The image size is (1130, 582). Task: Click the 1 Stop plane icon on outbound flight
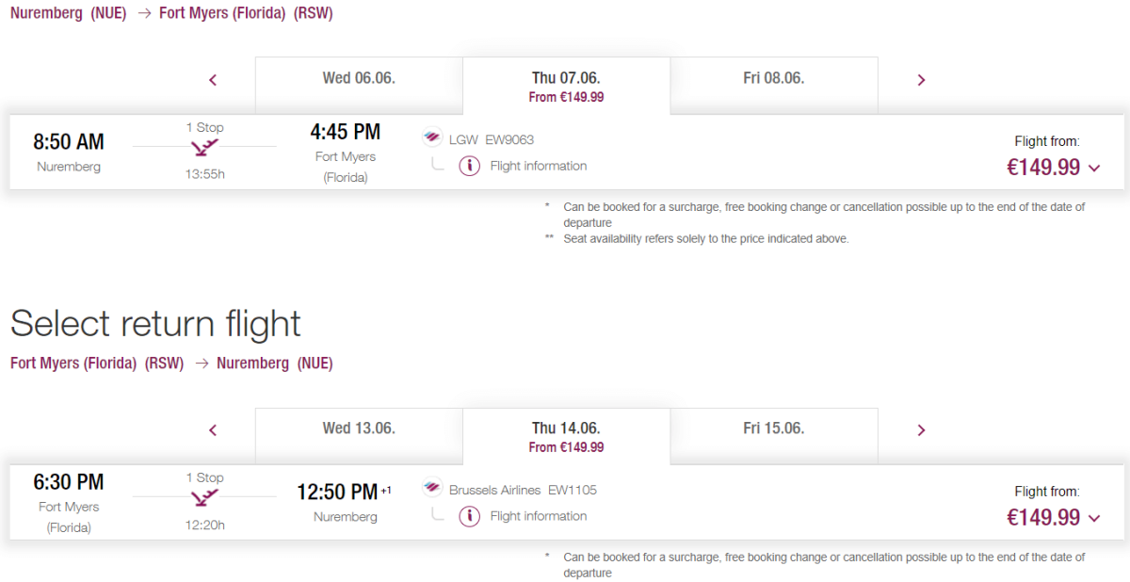tap(204, 147)
